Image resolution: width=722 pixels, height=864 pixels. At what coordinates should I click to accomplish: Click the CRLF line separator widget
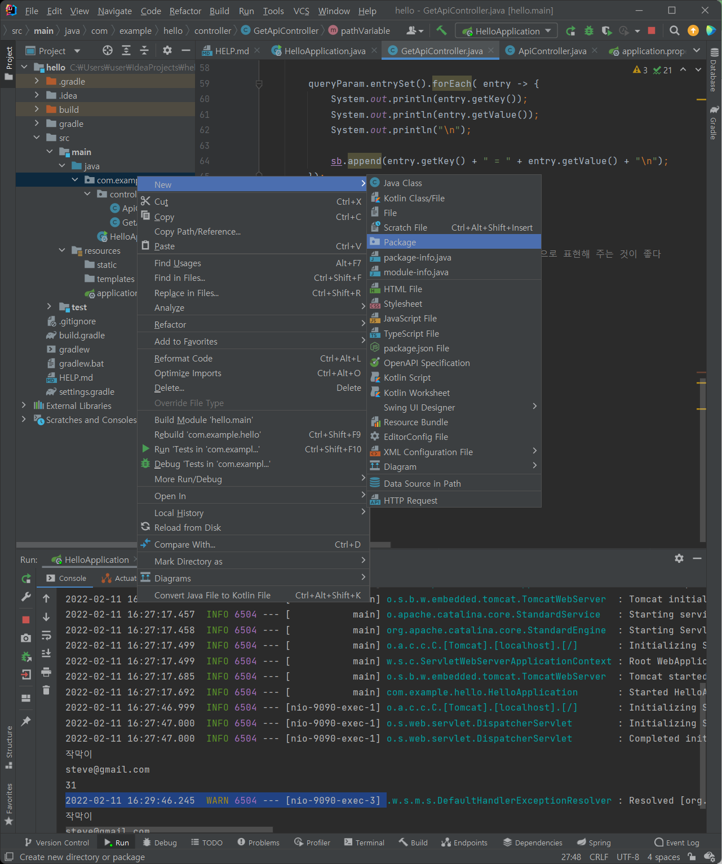pos(599,857)
